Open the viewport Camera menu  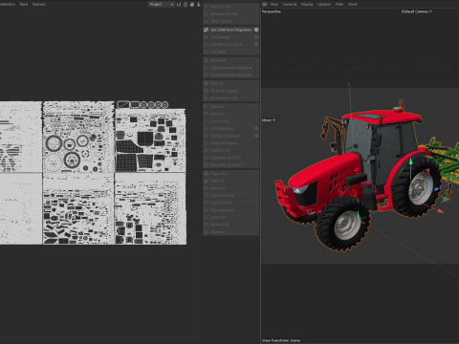click(290, 5)
